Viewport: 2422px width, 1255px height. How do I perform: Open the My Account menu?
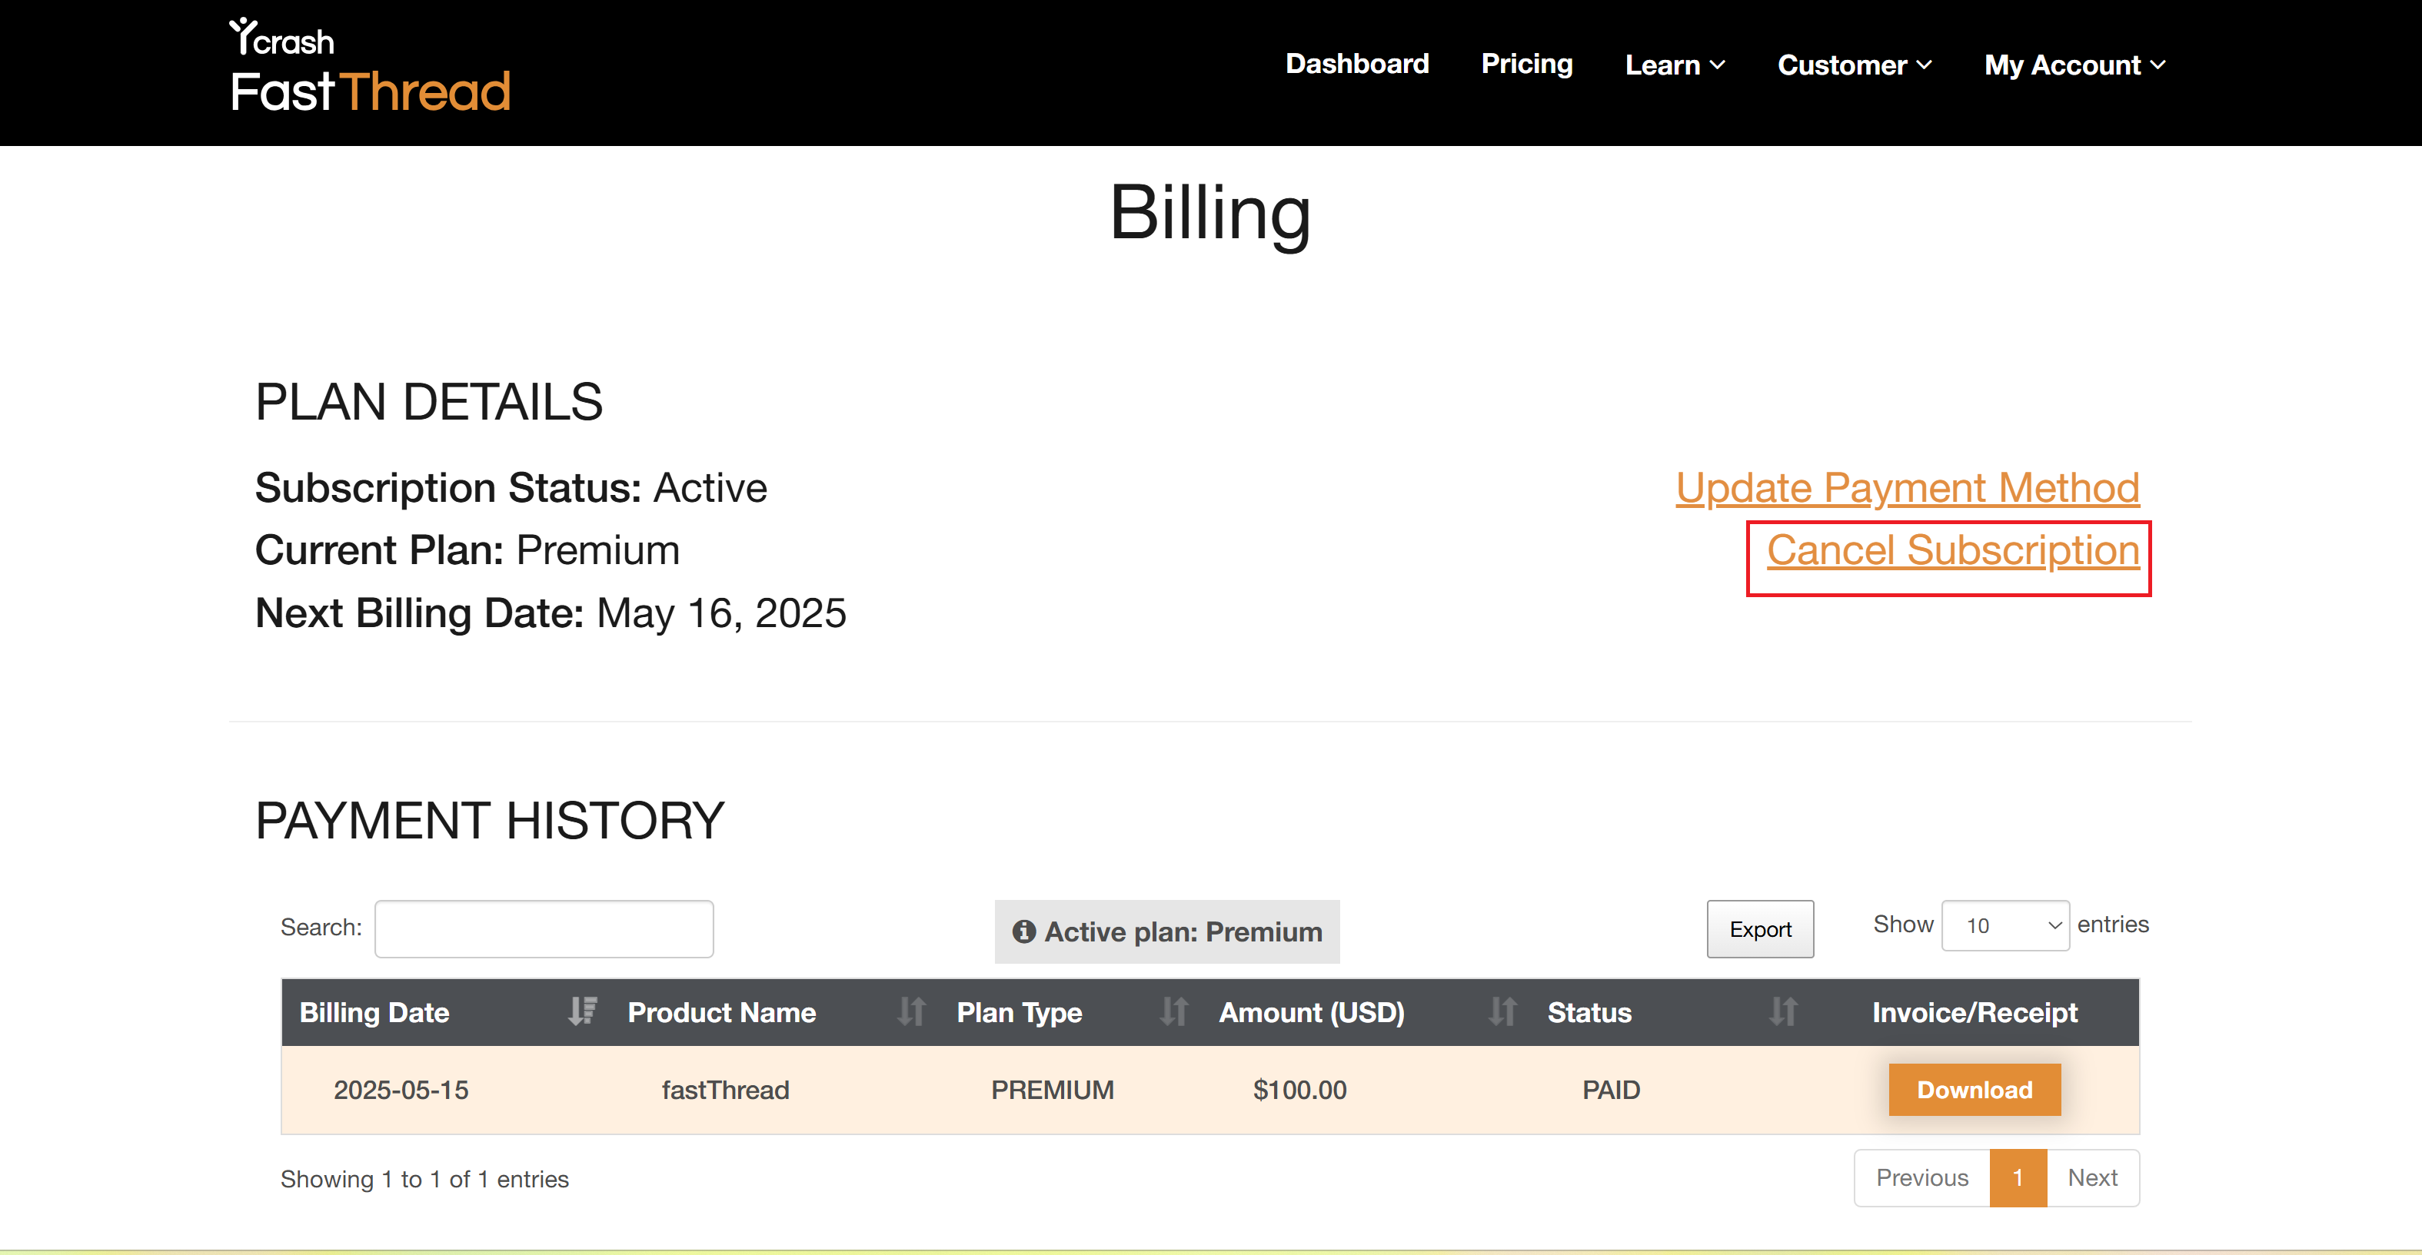(x=2075, y=65)
